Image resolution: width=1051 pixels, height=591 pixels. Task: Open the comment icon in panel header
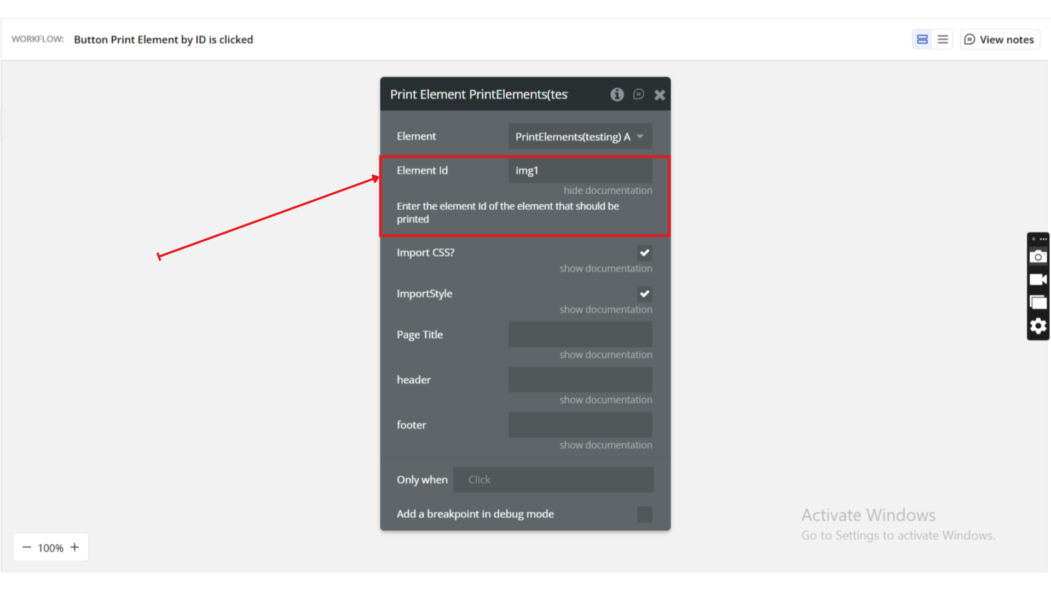638,95
